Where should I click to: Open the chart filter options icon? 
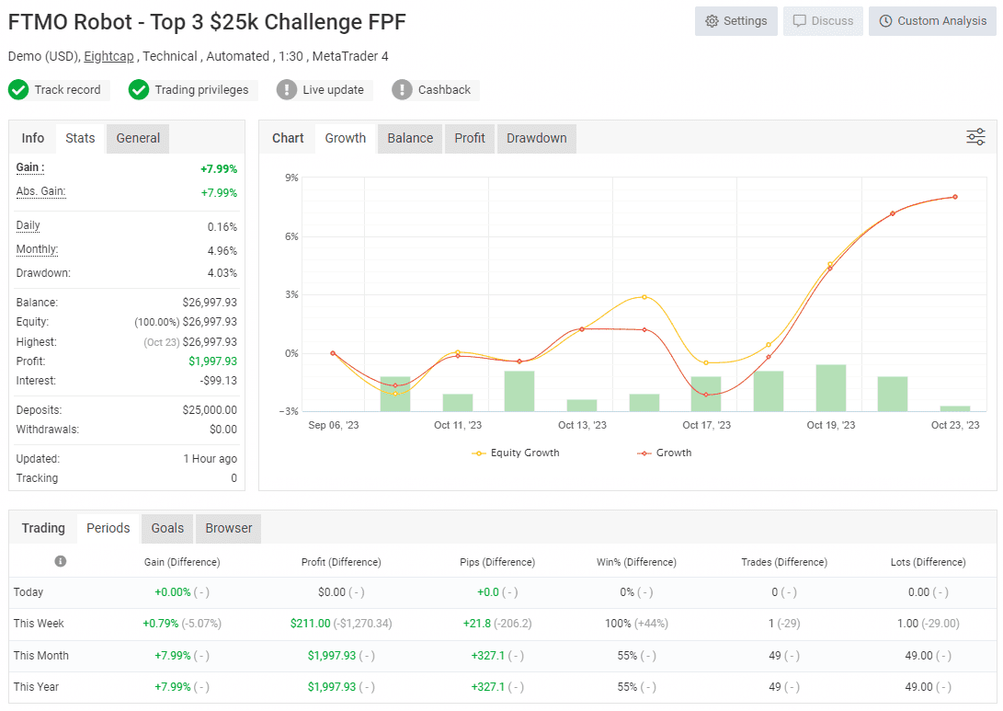pyautogui.click(x=975, y=136)
